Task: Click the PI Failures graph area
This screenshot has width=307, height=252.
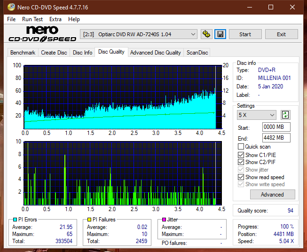Action: [x=123, y=173]
